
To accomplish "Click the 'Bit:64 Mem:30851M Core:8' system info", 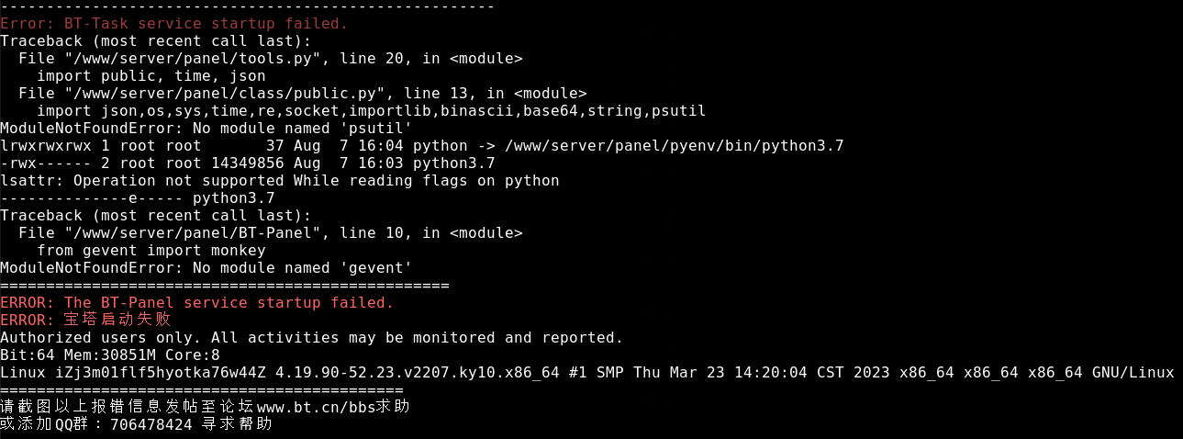I will [110, 355].
